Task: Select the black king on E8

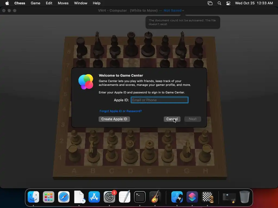Action: [x=148, y=44]
